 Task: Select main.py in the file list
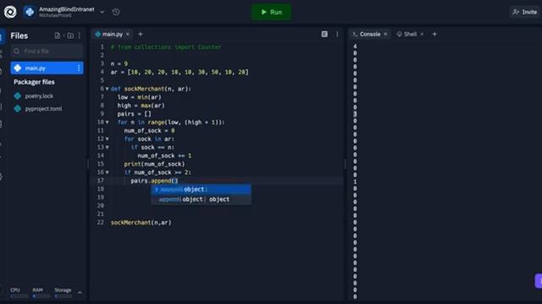click(x=47, y=68)
